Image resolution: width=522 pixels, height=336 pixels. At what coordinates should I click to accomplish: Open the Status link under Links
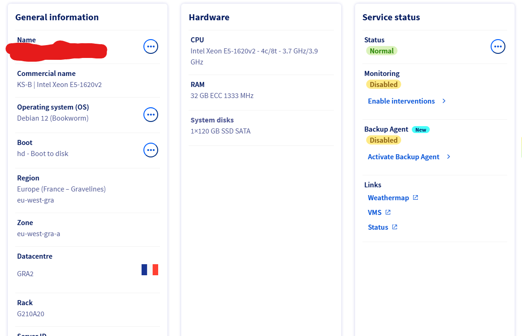tap(378, 227)
